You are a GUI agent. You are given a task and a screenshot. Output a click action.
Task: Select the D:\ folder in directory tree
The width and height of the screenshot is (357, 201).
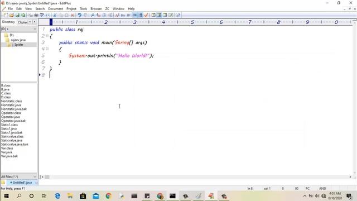(x=12, y=35)
